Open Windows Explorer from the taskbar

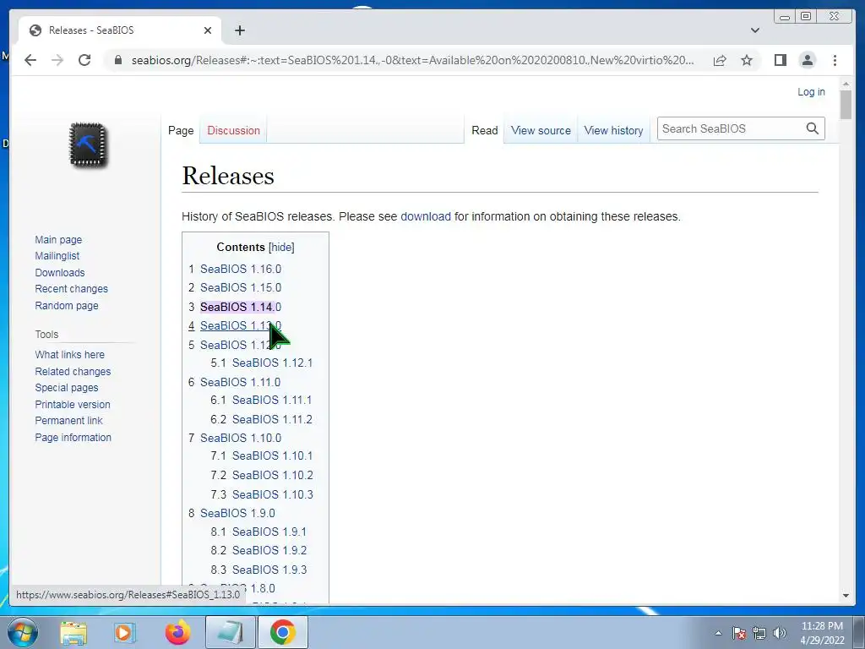pos(73,632)
